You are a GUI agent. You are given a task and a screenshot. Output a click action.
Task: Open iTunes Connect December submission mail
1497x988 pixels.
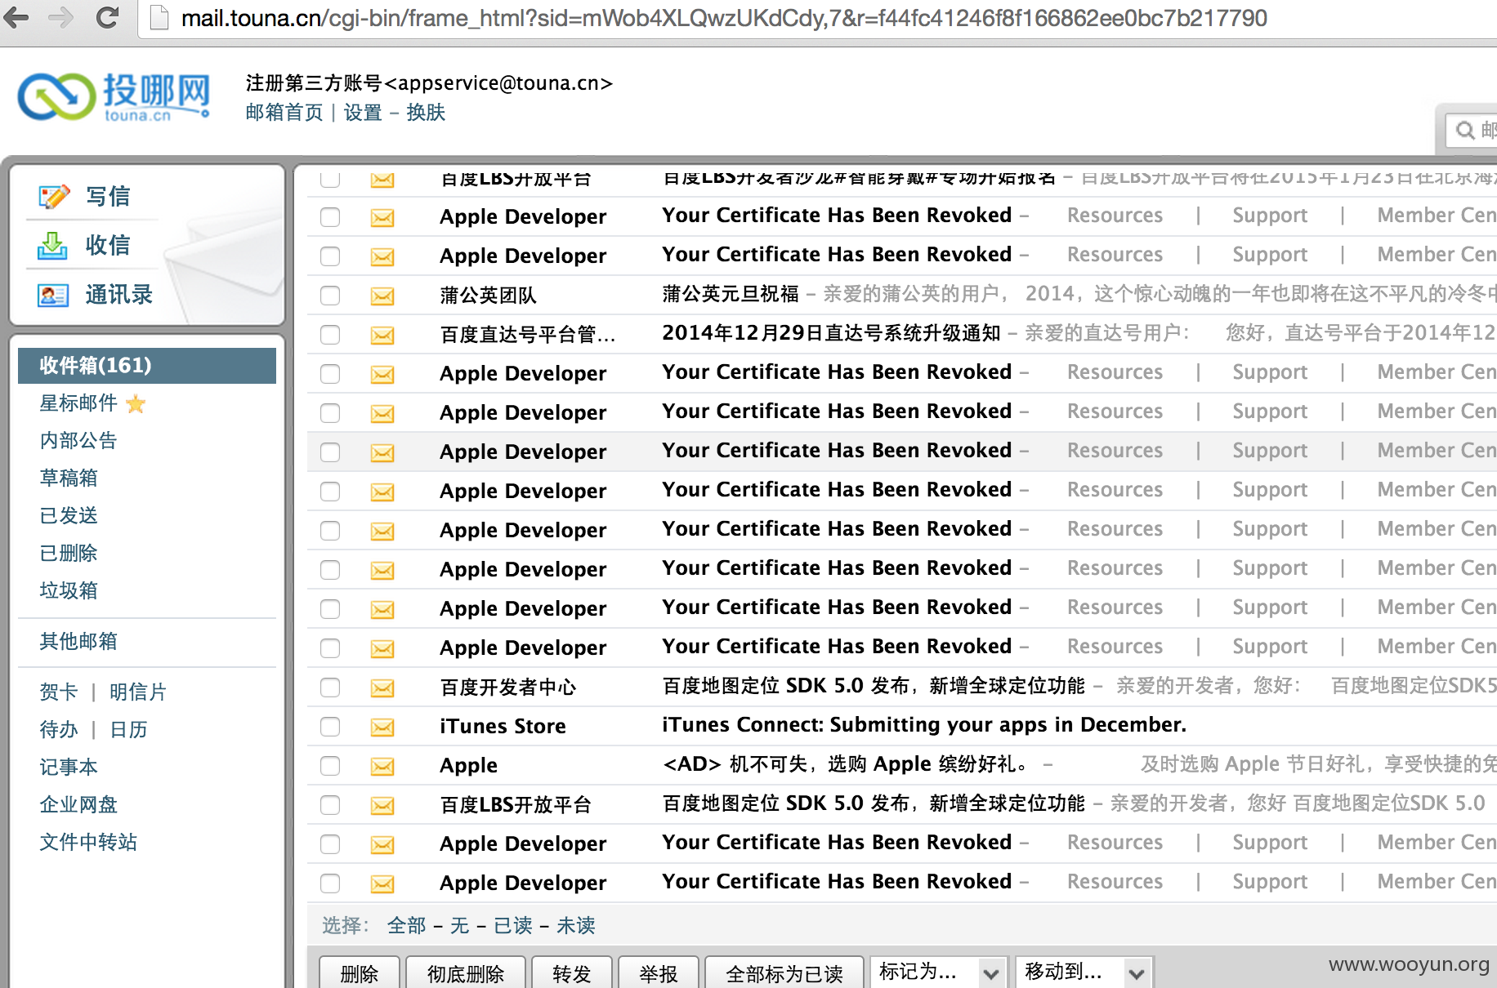click(x=924, y=725)
